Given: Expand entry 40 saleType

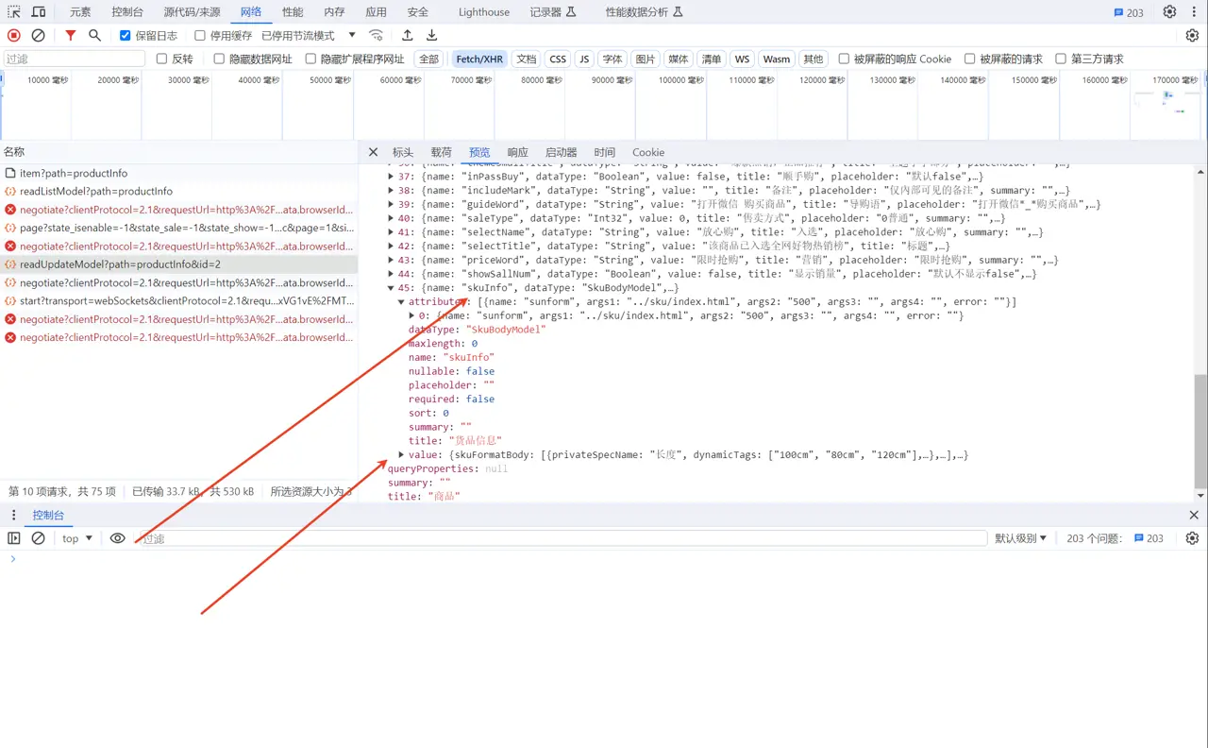Looking at the screenshot, I should coord(392,218).
